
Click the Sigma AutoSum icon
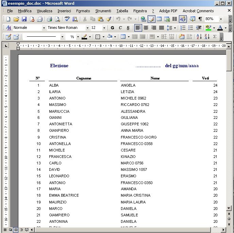pyautogui.click(x=215, y=37)
